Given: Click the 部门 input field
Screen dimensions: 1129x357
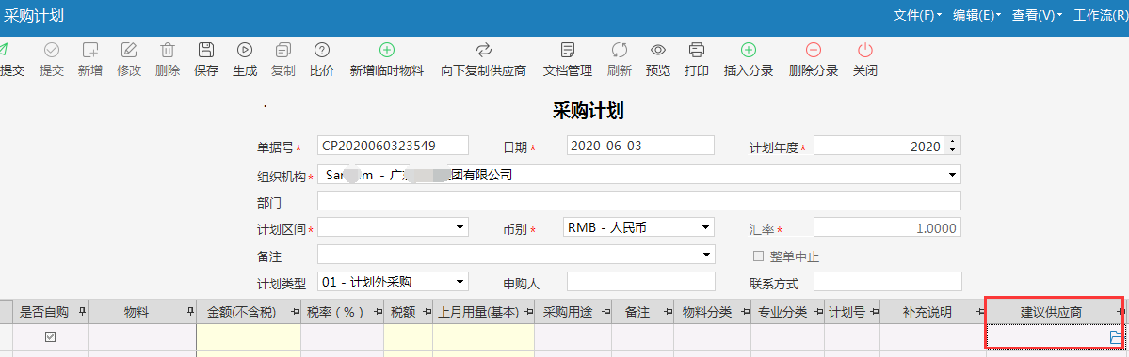Looking at the screenshot, I should click(639, 201).
